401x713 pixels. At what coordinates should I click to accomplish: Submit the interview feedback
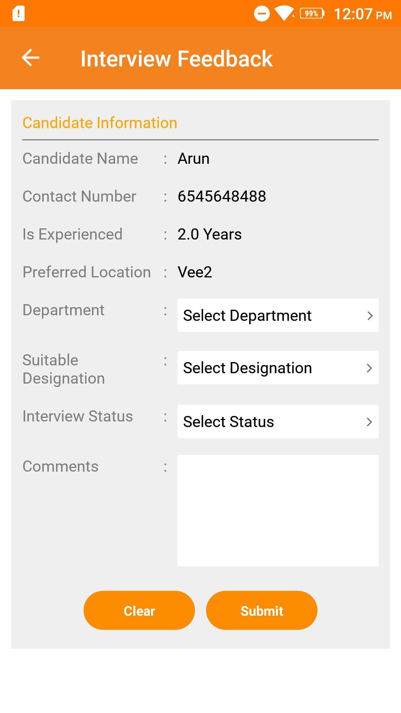(262, 610)
